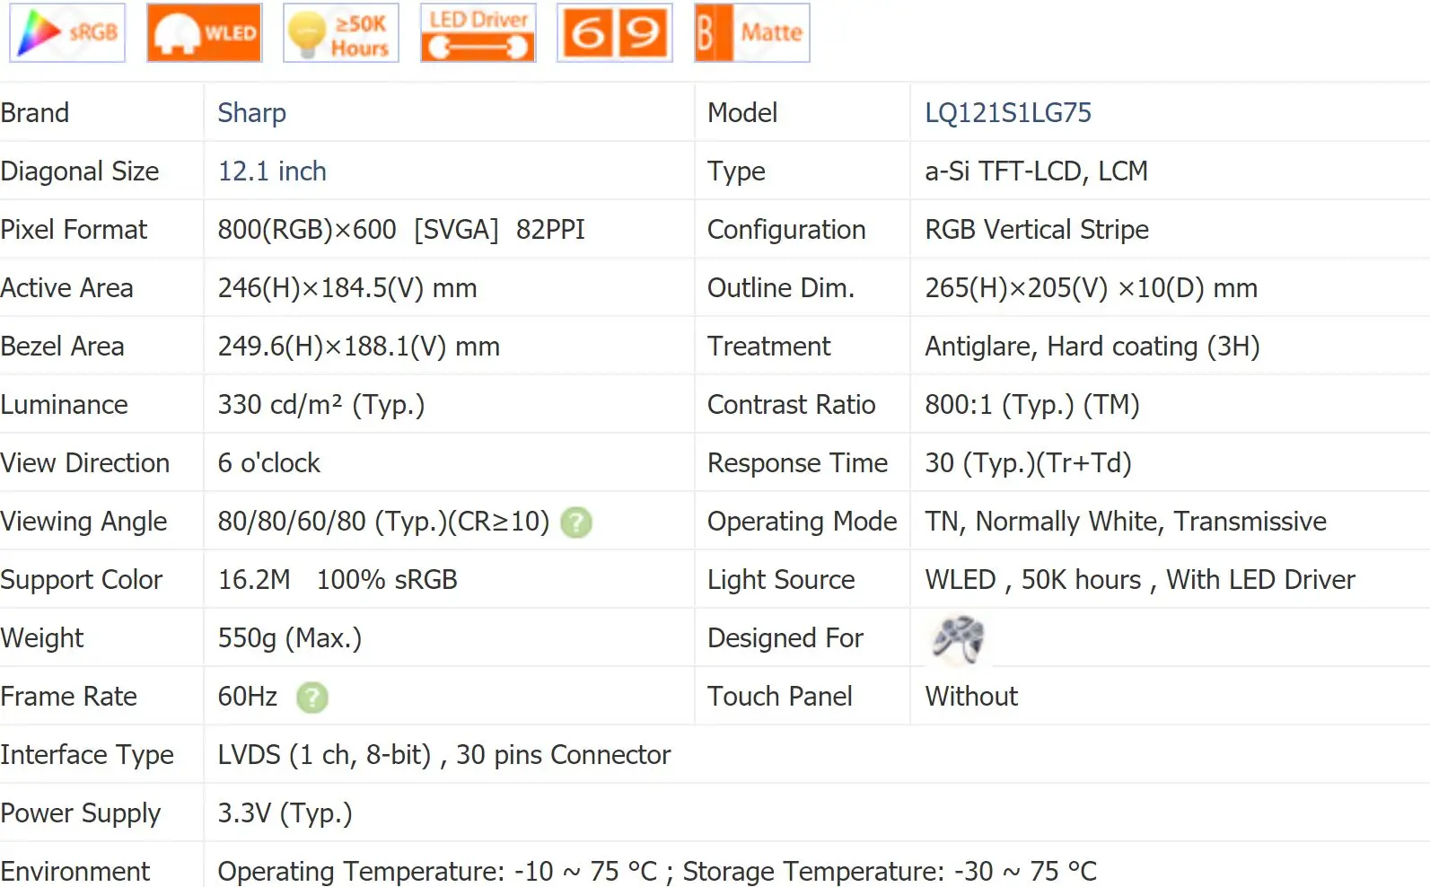Open help icon next to Viewing Angle value
Screen dimensions: 1430x887
(x=576, y=523)
